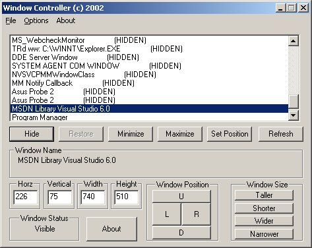312x248 pixels.
Task: Click the list scrollbar down arrow
Action: pos(294,115)
